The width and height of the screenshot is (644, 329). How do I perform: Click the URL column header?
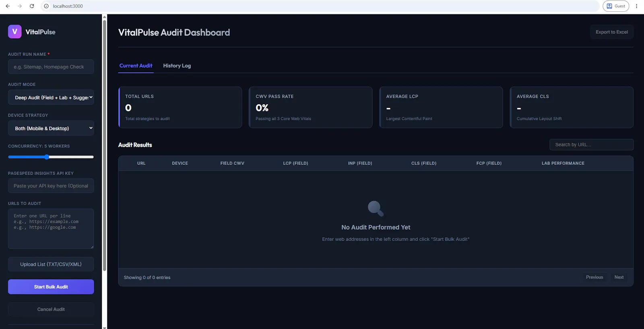point(141,163)
